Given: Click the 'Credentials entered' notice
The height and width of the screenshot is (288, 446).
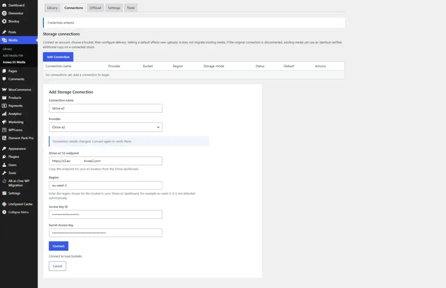Looking at the screenshot, I should [x=194, y=23].
